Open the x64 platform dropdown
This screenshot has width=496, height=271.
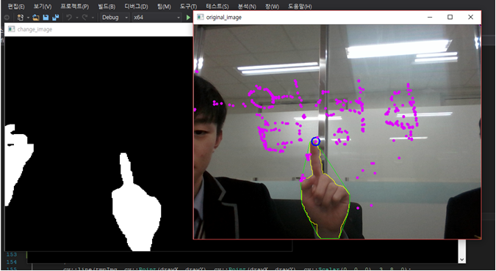tap(157, 18)
